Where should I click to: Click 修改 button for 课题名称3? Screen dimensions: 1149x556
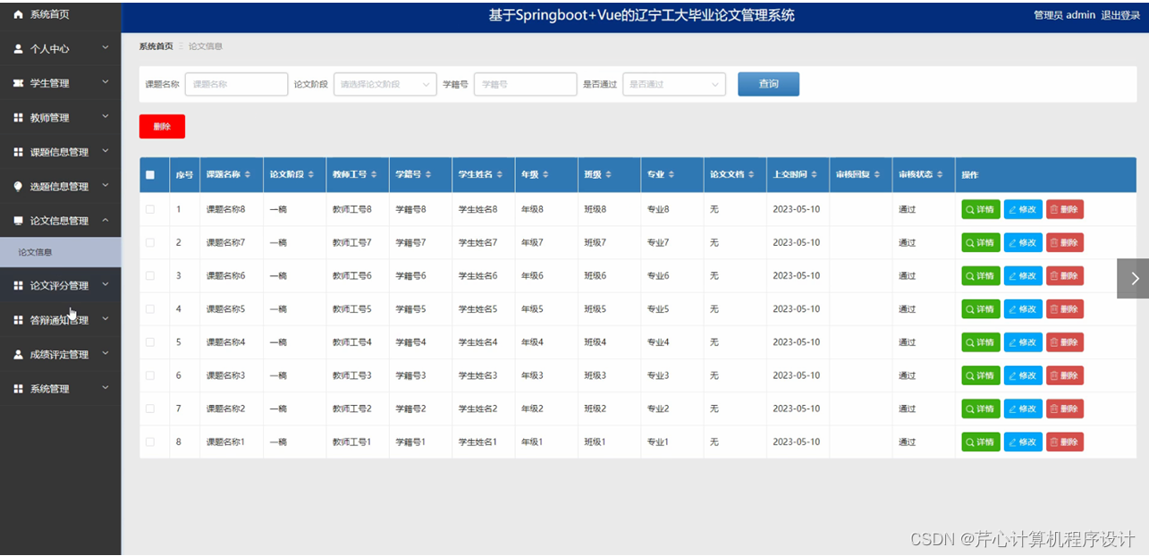[1023, 375]
